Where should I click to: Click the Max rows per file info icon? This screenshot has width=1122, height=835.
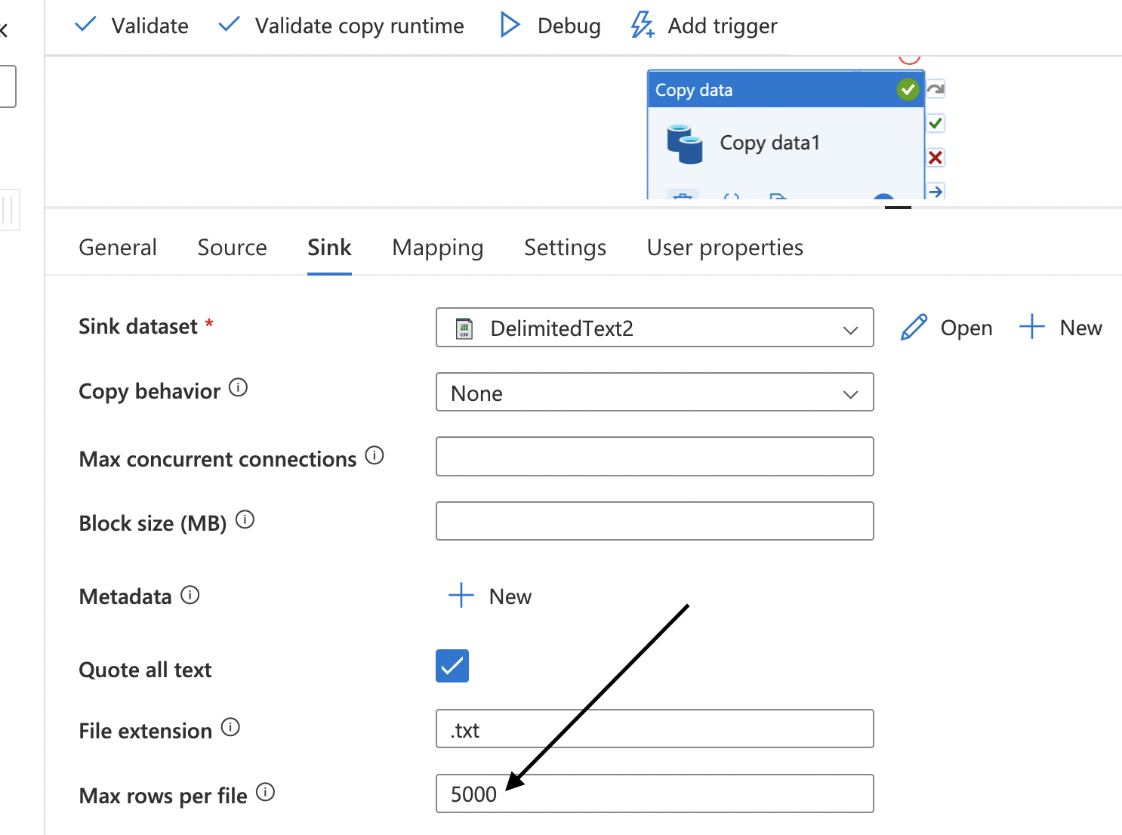[266, 792]
